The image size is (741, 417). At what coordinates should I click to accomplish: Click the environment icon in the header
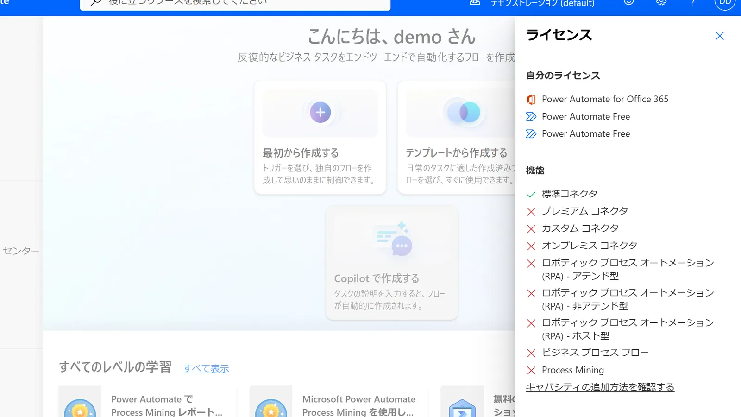pyautogui.click(x=475, y=2)
